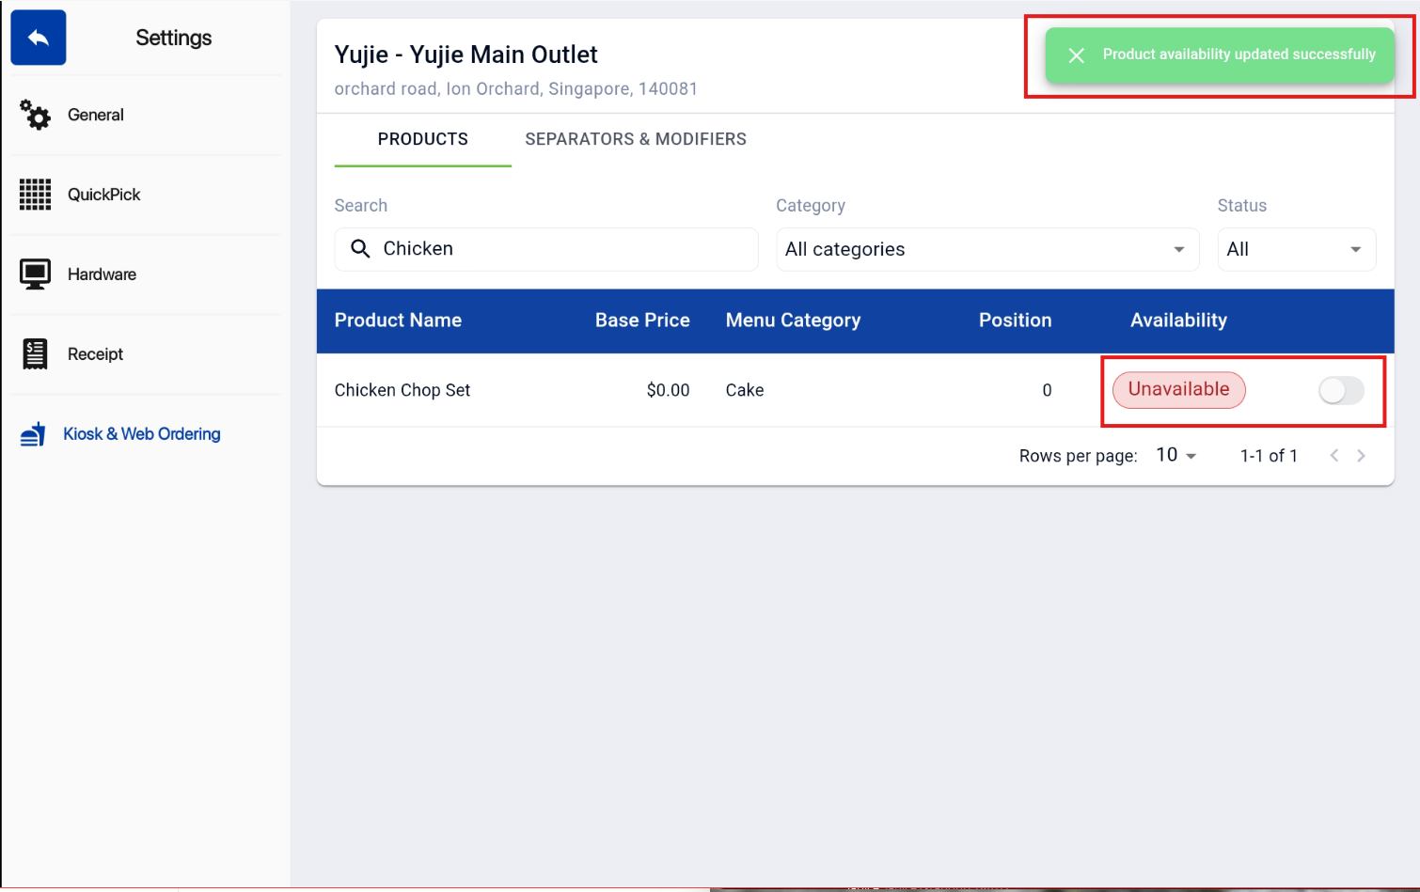Open Kiosk & Web Ordering link
Viewport: 1420px width, 892px height.
(142, 434)
